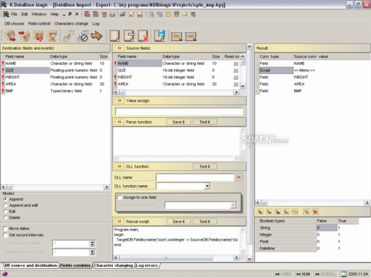Click Test it in Parse function header
Viewport: 371px width, 278px height.
205,122
